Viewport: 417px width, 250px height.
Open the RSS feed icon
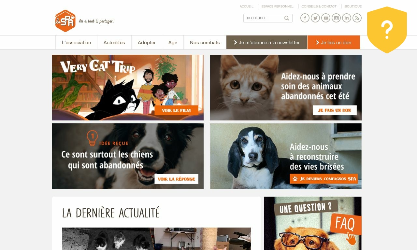point(357,18)
